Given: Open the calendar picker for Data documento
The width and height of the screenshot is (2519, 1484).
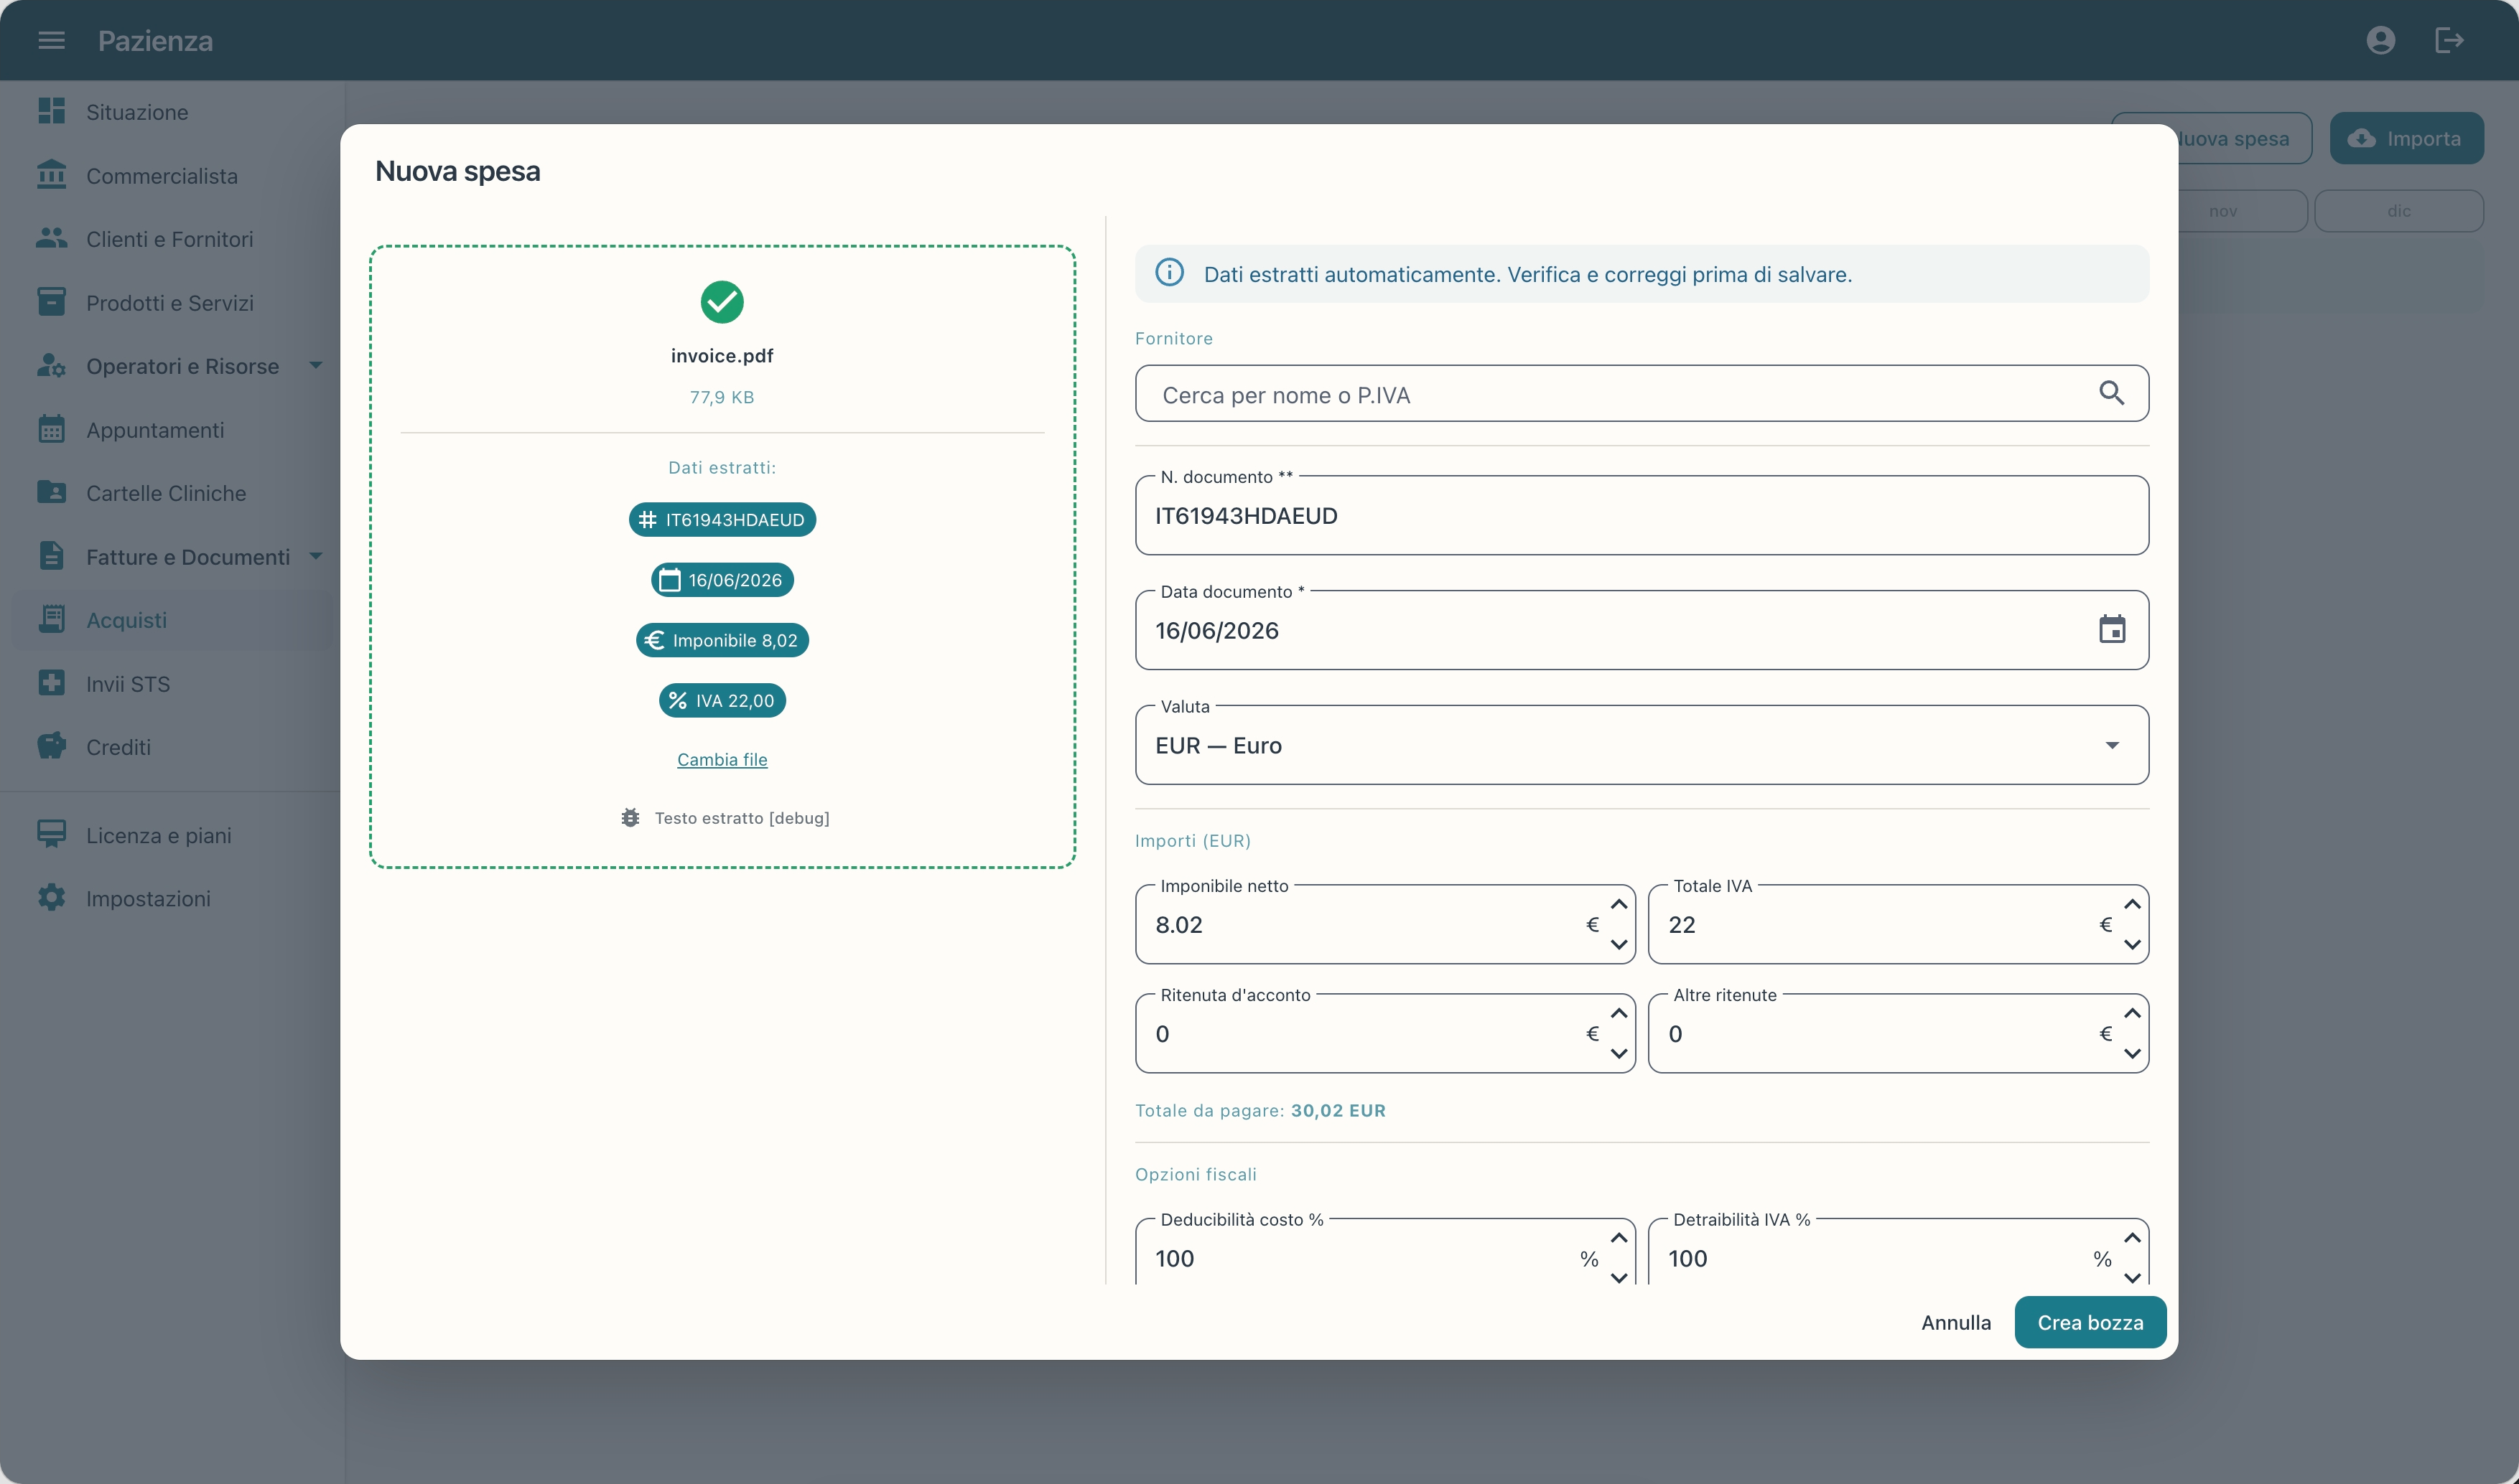Looking at the screenshot, I should pos(2112,629).
